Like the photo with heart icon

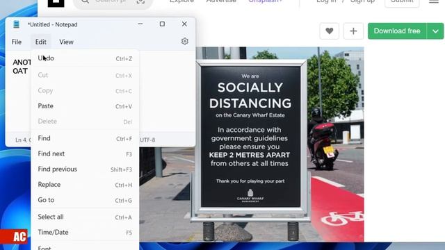329,31
